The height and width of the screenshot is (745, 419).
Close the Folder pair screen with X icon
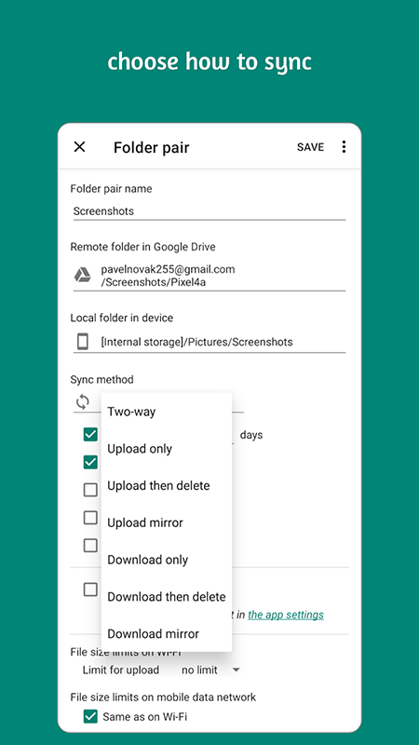(79, 147)
